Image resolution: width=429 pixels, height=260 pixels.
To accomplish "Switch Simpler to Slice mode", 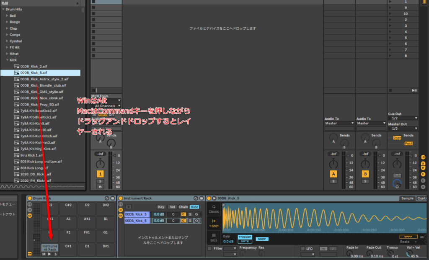I will pos(214,237).
